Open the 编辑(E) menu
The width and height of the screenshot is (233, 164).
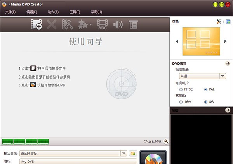click(x=32, y=12)
